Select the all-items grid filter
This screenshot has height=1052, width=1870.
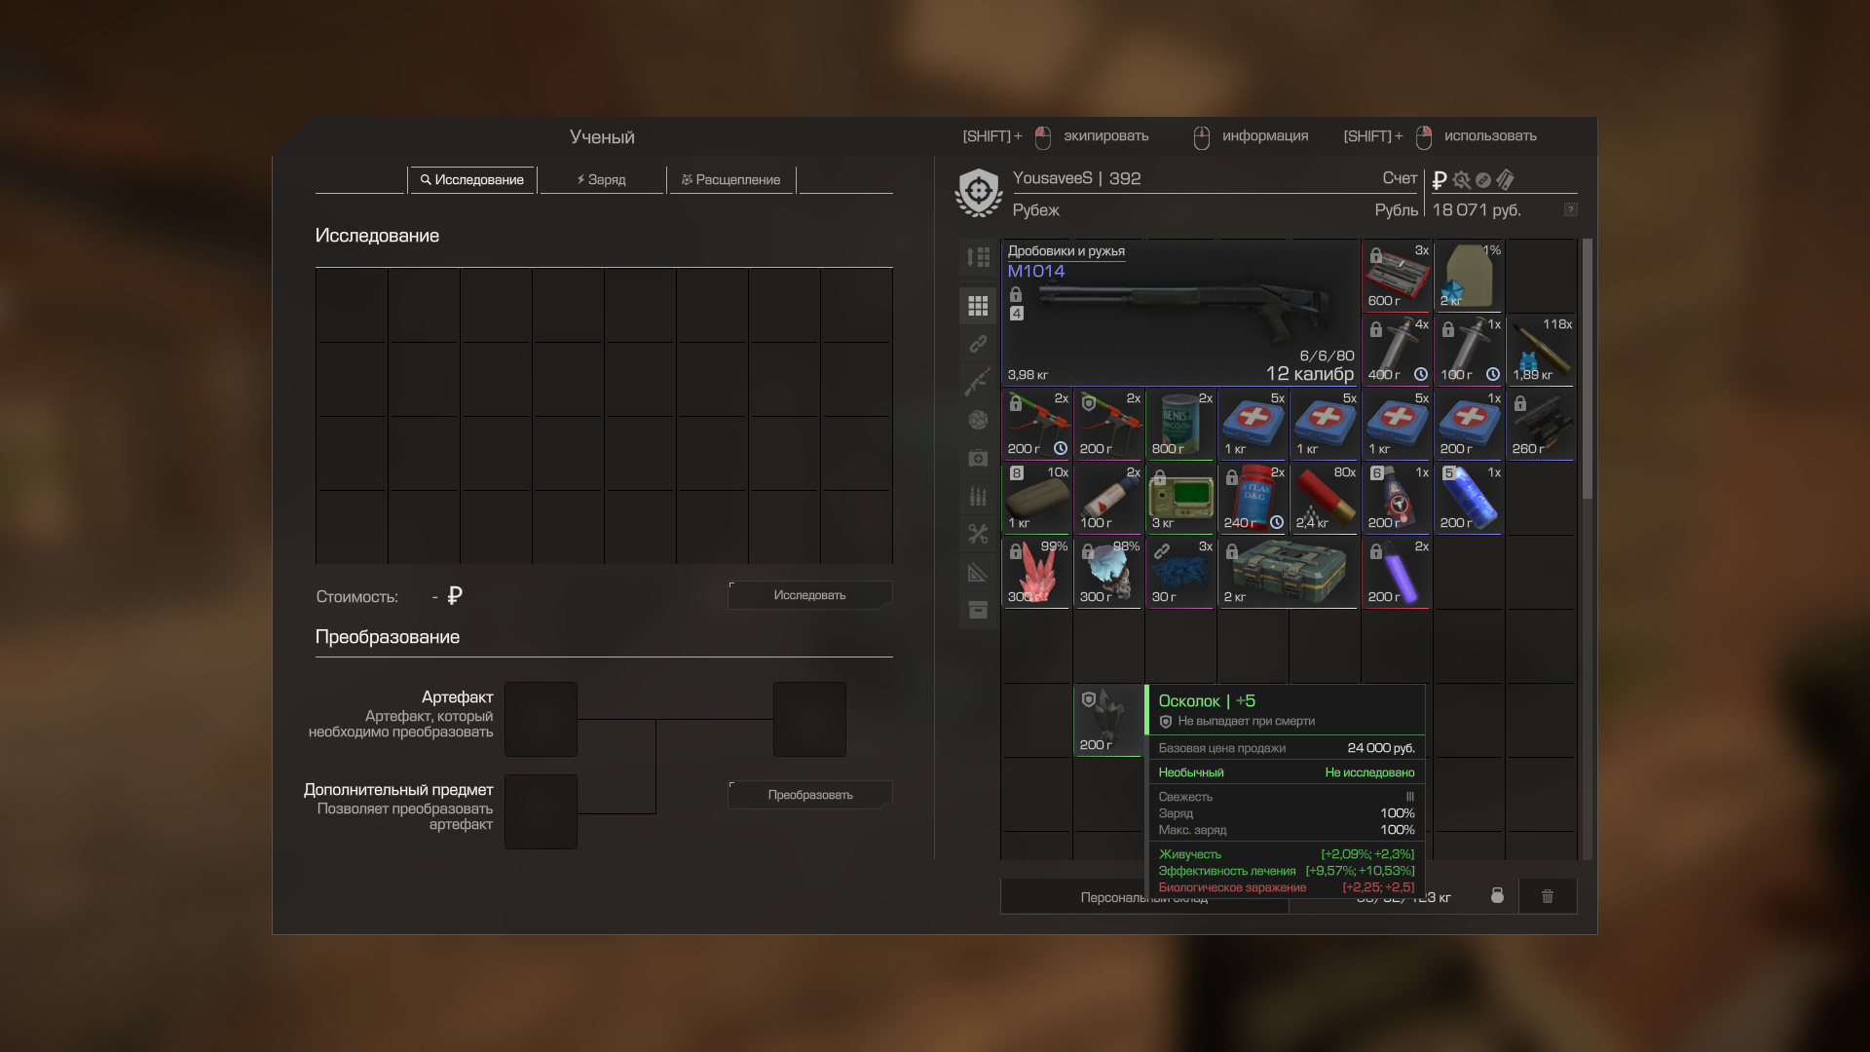coord(978,306)
